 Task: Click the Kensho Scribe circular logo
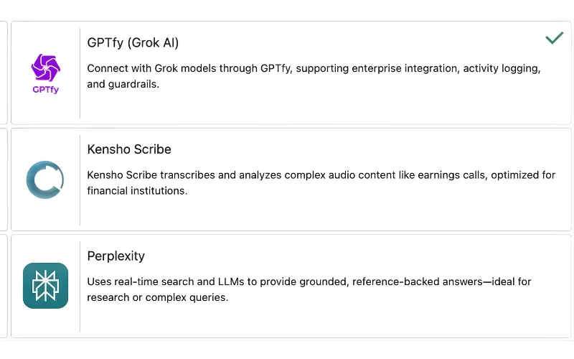45,179
